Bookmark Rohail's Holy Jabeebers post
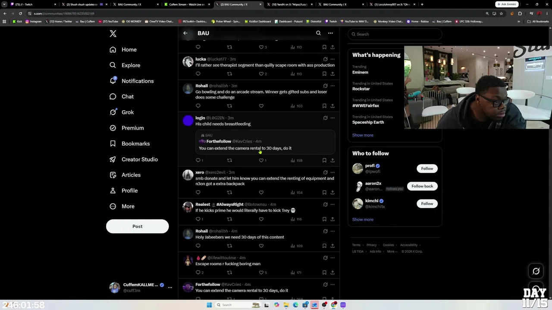Screen dimensions: 552x310 pyautogui.click(x=324, y=246)
